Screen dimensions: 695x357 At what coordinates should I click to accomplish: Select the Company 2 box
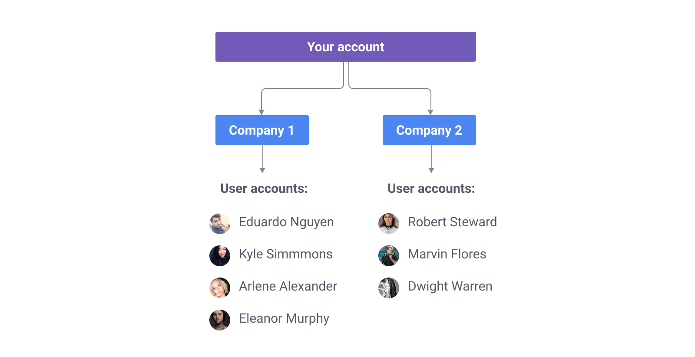(x=429, y=130)
